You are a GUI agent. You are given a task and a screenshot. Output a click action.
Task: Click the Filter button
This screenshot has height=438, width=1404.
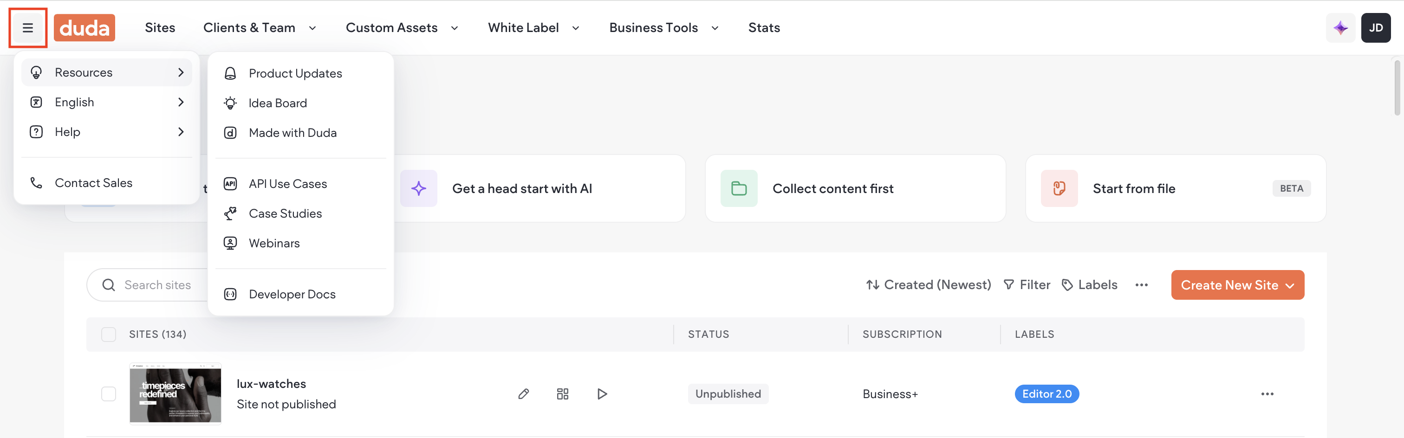pyautogui.click(x=1026, y=285)
